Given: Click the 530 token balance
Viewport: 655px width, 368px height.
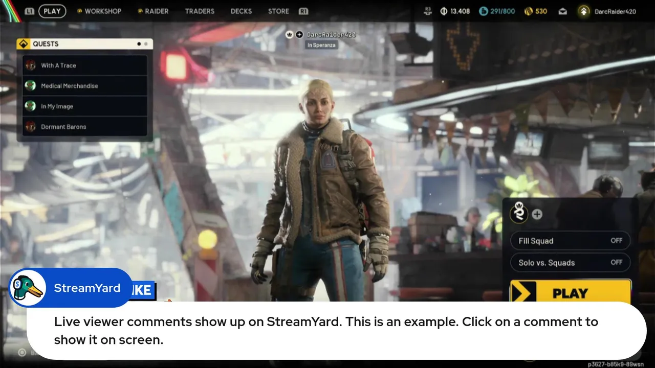Looking at the screenshot, I should coord(541,11).
